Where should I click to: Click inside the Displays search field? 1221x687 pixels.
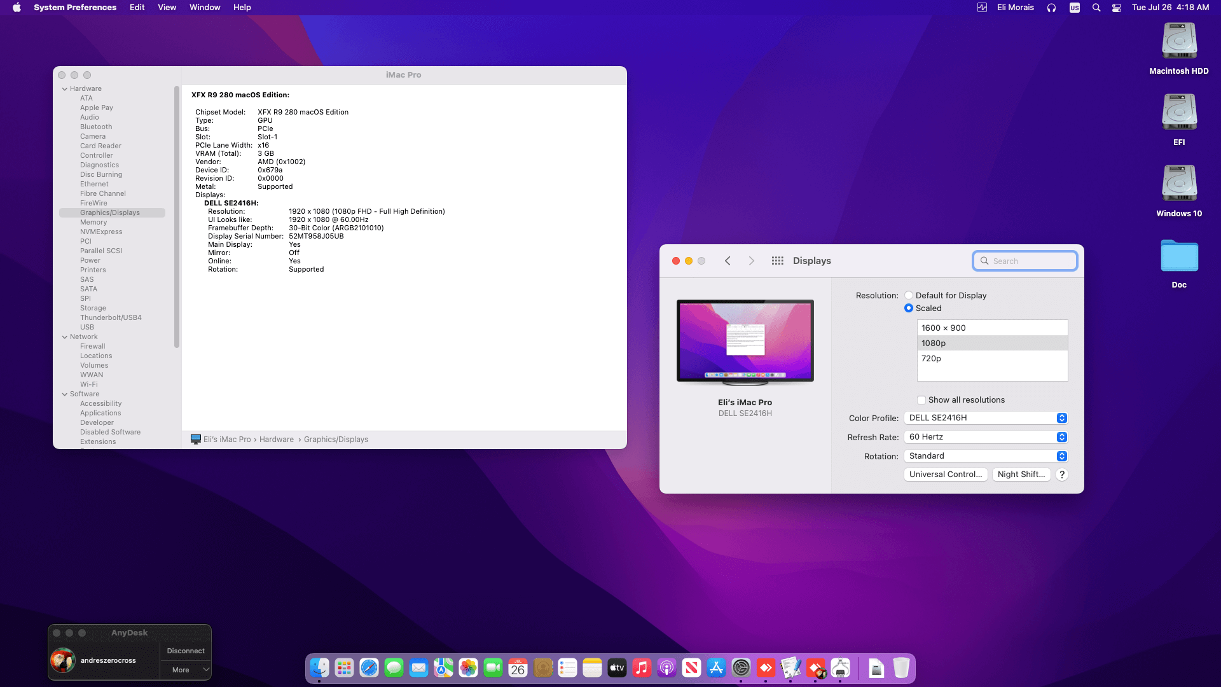(x=1024, y=261)
